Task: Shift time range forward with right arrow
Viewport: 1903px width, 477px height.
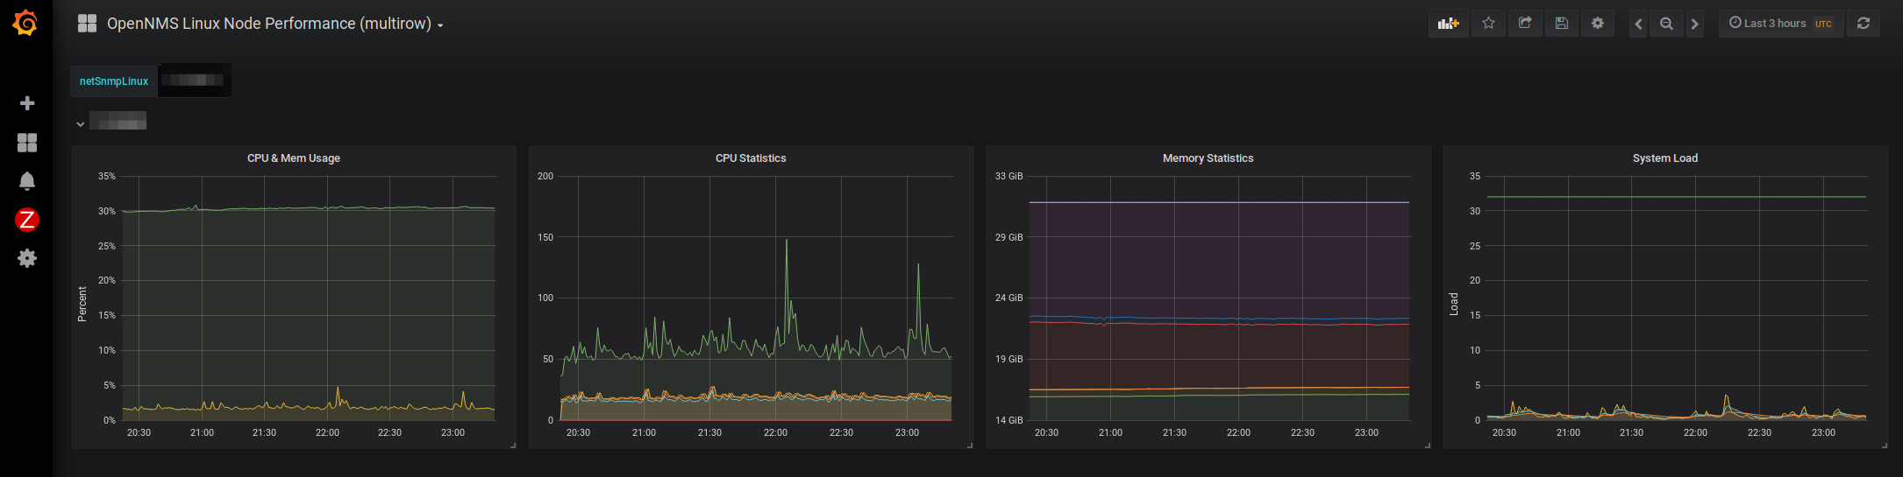Action: pos(1695,24)
